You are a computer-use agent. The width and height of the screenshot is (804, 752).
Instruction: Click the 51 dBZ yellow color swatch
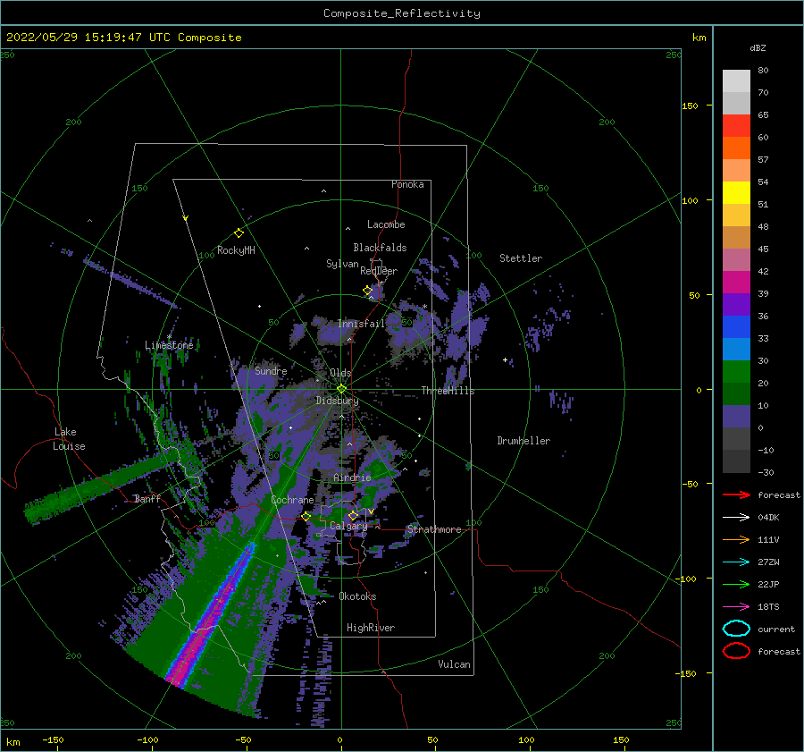pyautogui.click(x=736, y=193)
